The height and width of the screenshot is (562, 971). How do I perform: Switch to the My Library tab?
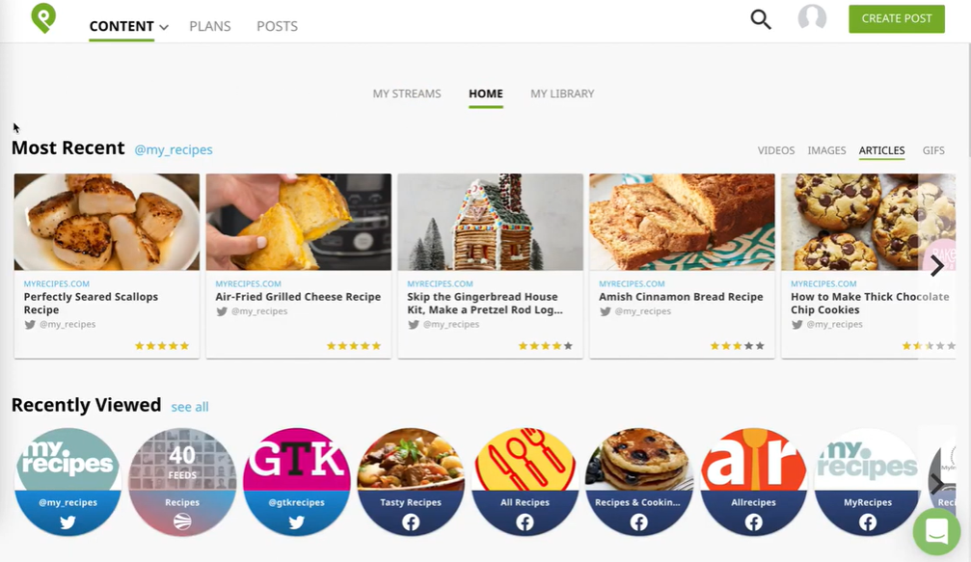pyautogui.click(x=562, y=94)
